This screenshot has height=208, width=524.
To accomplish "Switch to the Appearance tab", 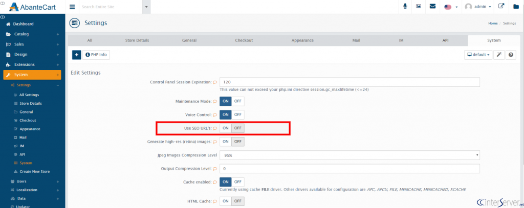I will [x=302, y=40].
